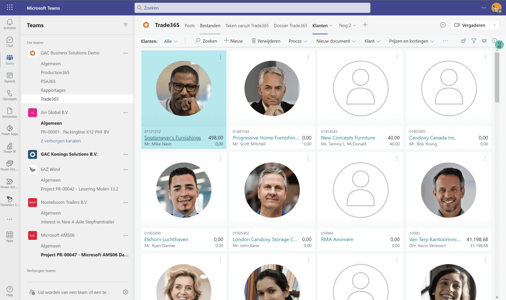Viewport: 506px width, 300px height.
Task: Open the user profile avatar
Action: [x=496, y=8]
